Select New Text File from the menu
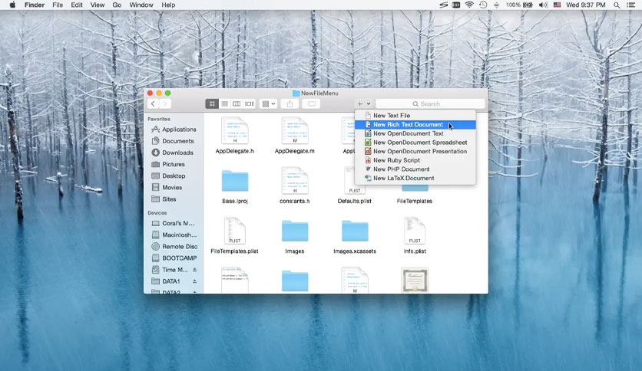This screenshot has height=371, width=642. pos(415,116)
